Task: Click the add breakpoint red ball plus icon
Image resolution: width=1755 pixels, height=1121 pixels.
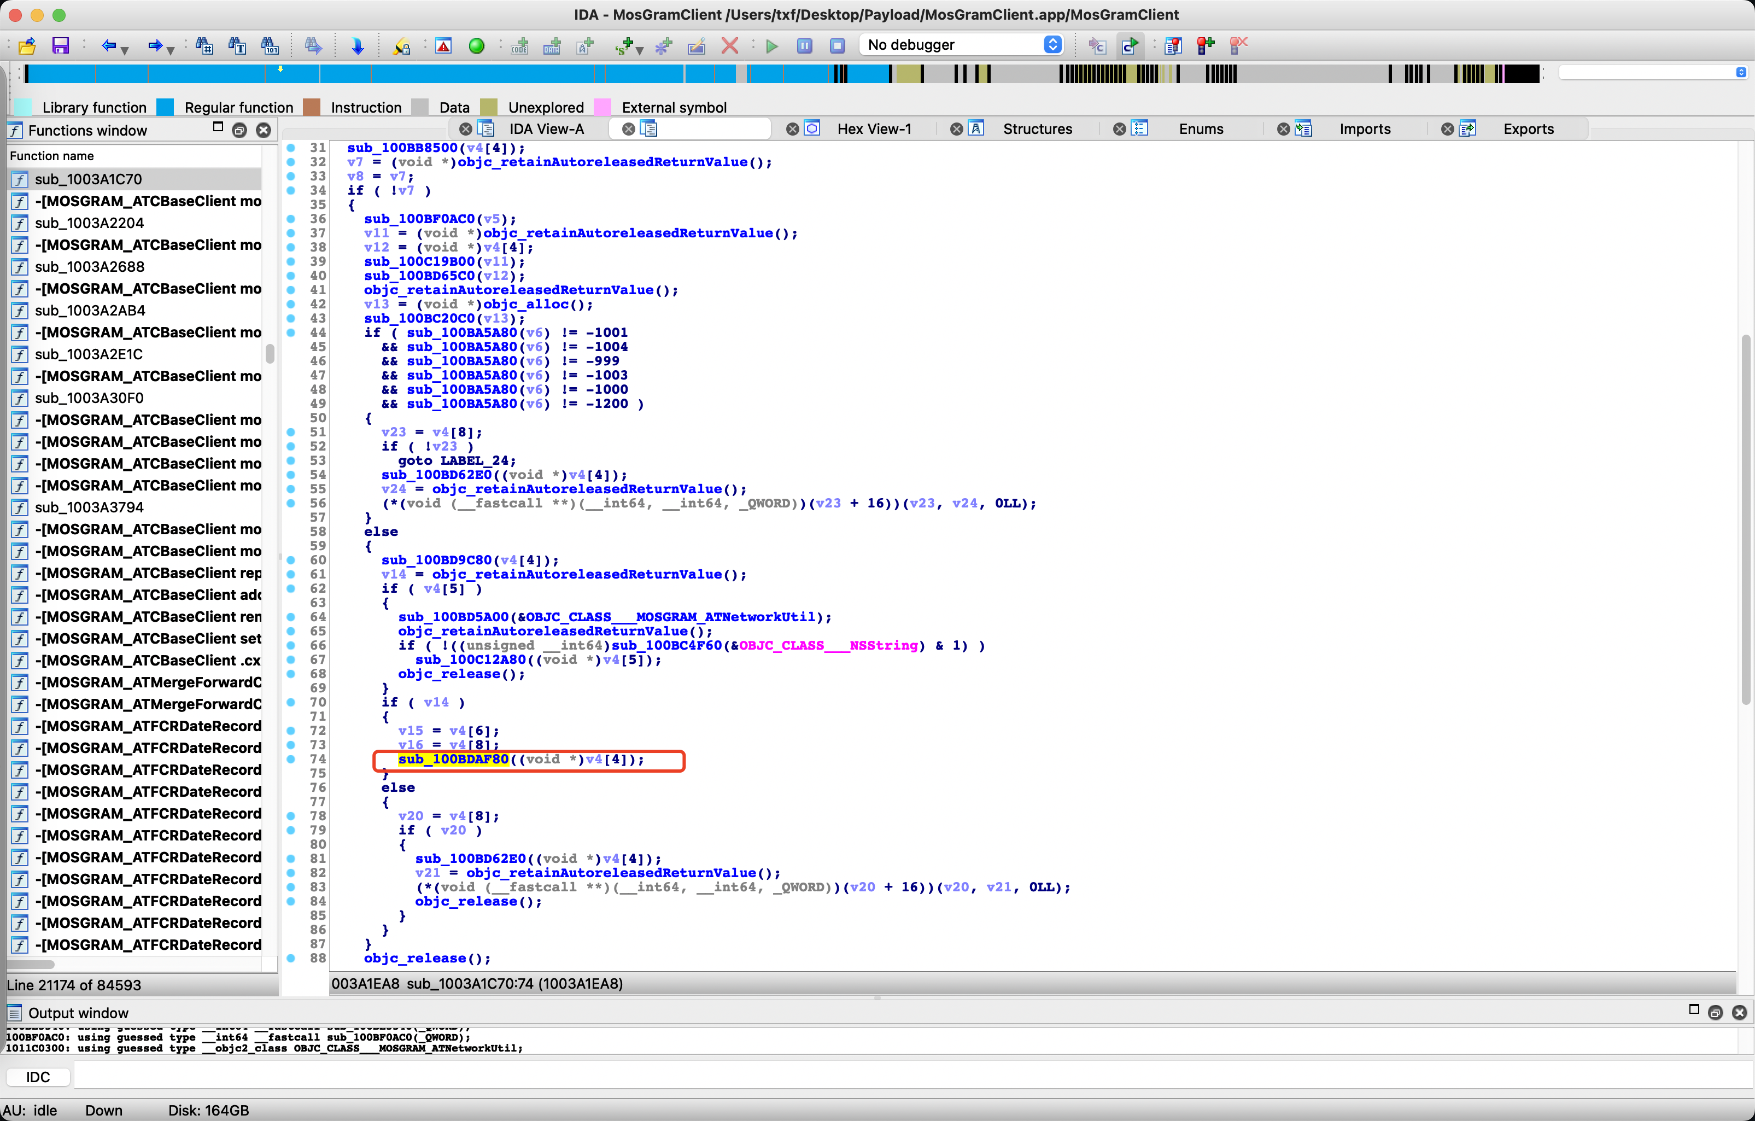Action: pyautogui.click(x=1206, y=46)
